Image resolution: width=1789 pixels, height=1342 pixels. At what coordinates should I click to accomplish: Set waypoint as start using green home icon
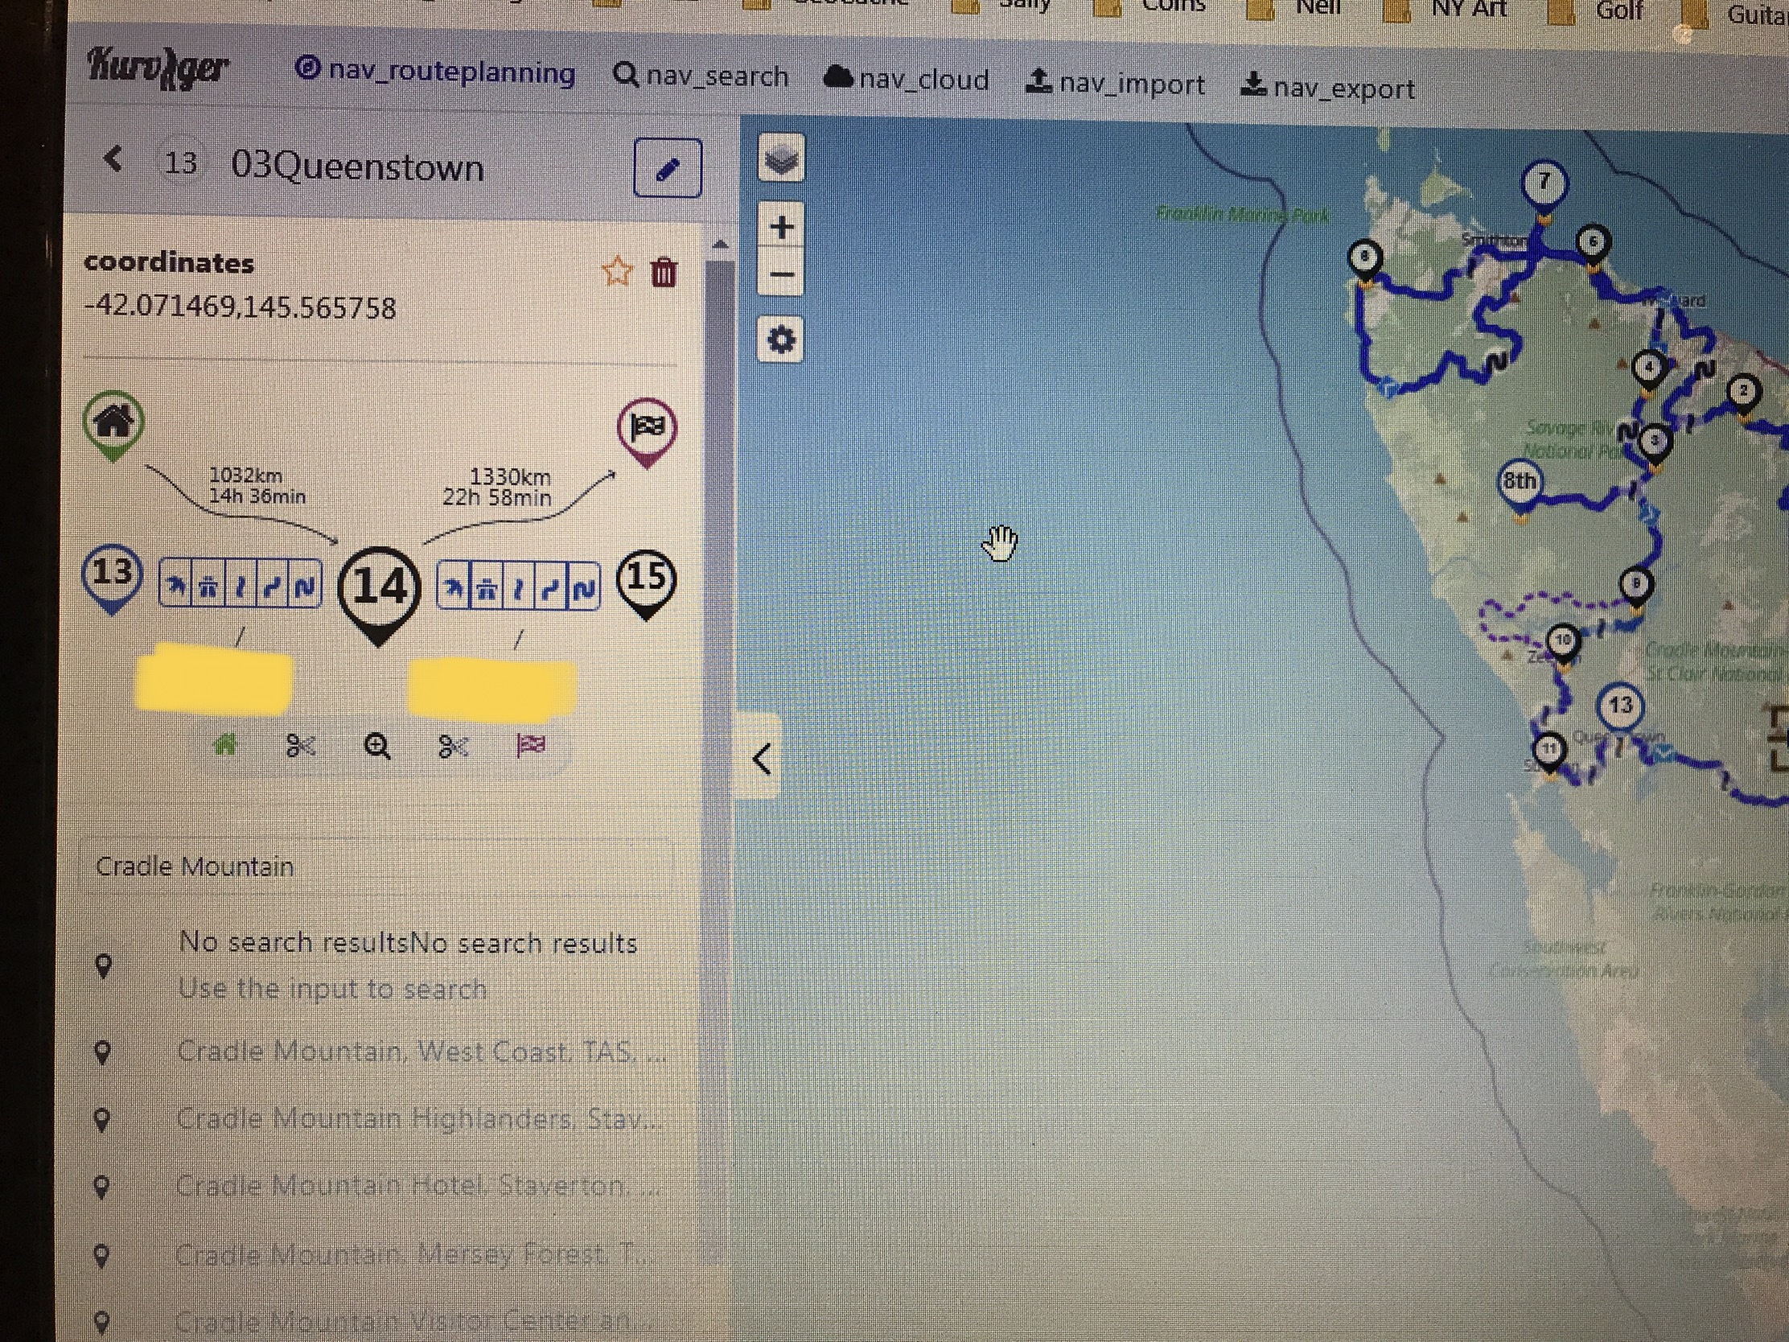click(226, 744)
